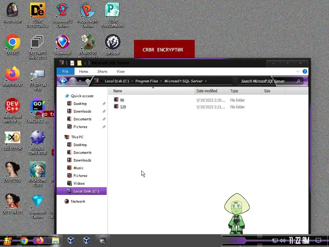The width and height of the screenshot is (329, 247).
Task: Open Documents under Quick access
Action: pos(82,119)
